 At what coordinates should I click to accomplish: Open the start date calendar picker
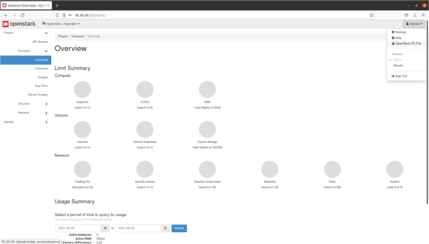(105, 229)
